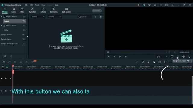This screenshot has width=193, height=108.
Task: Stop preview playback
Action: coord(126,57)
